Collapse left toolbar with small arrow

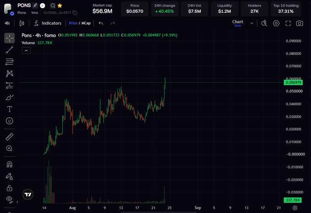click(x=17, y=202)
